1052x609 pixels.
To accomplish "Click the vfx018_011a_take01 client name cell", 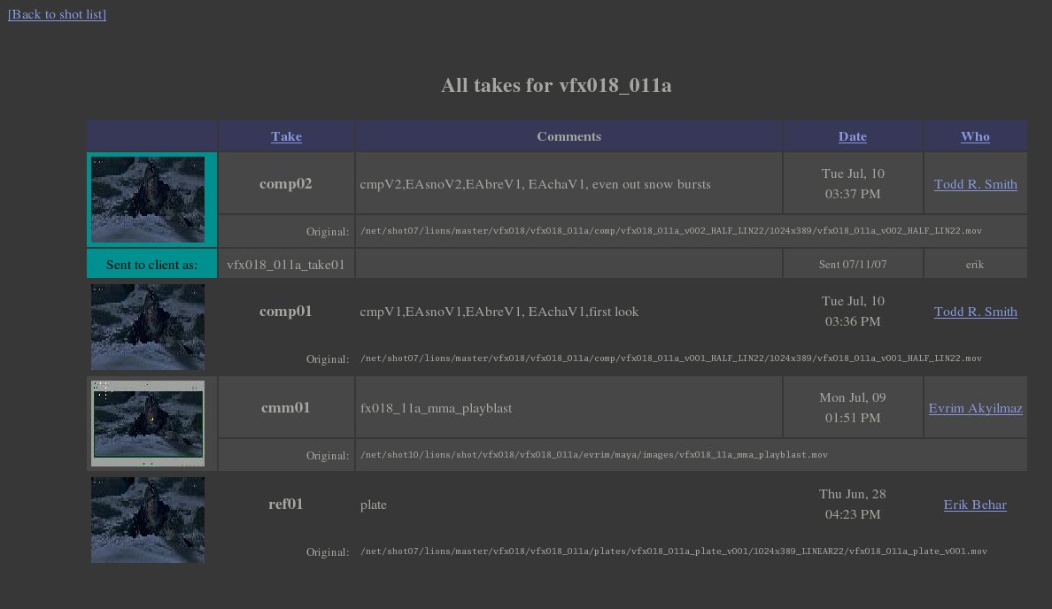I will pyautogui.click(x=285, y=264).
